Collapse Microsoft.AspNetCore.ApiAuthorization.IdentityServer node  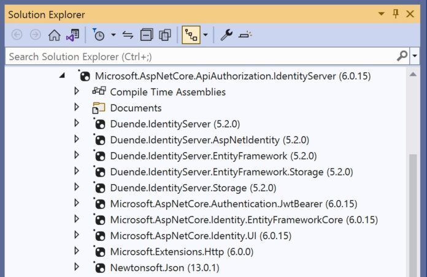click(62, 76)
